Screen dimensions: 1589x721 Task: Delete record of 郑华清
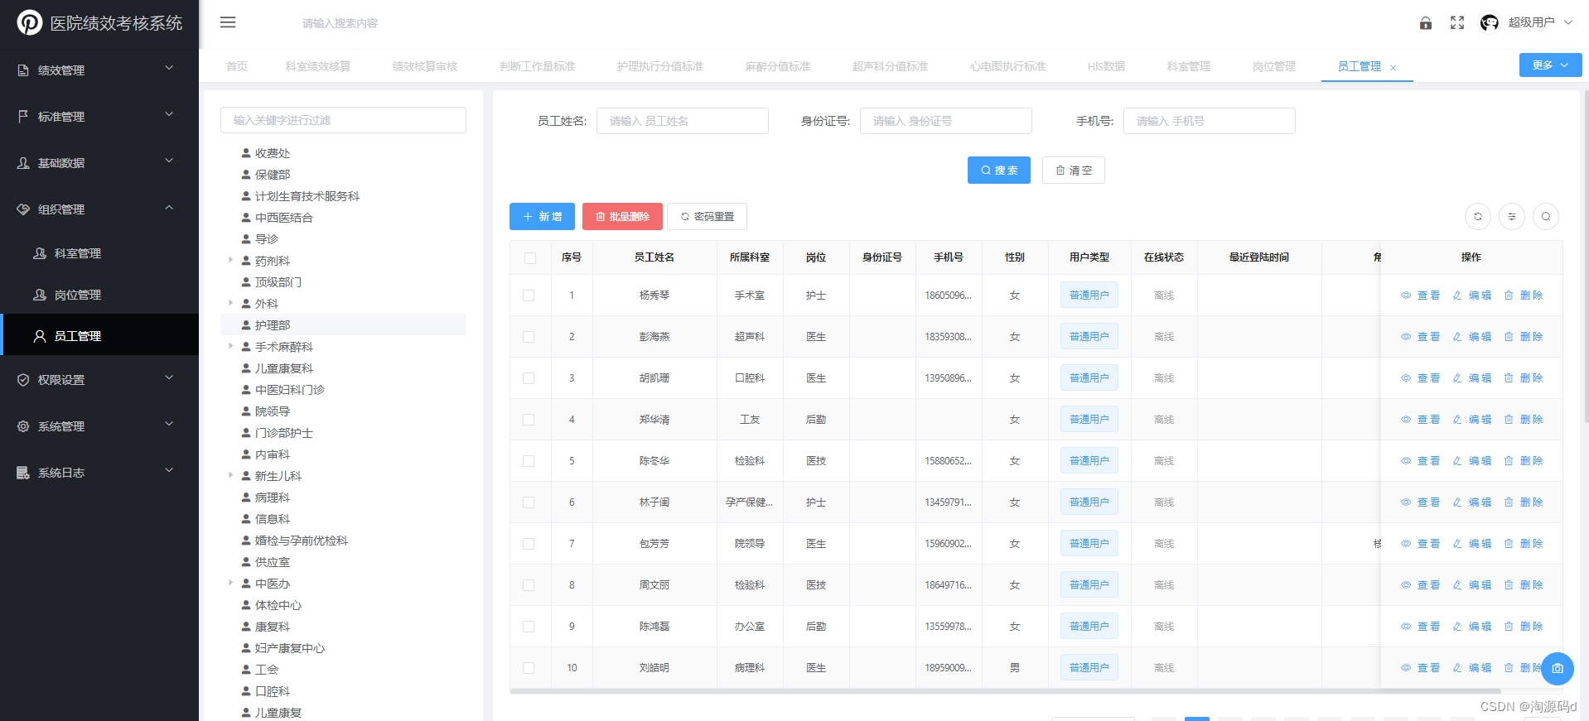coord(1524,420)
